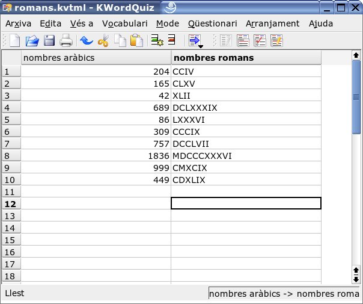Delete the selected row icon

pyautogui.click(x=171, y=40)
